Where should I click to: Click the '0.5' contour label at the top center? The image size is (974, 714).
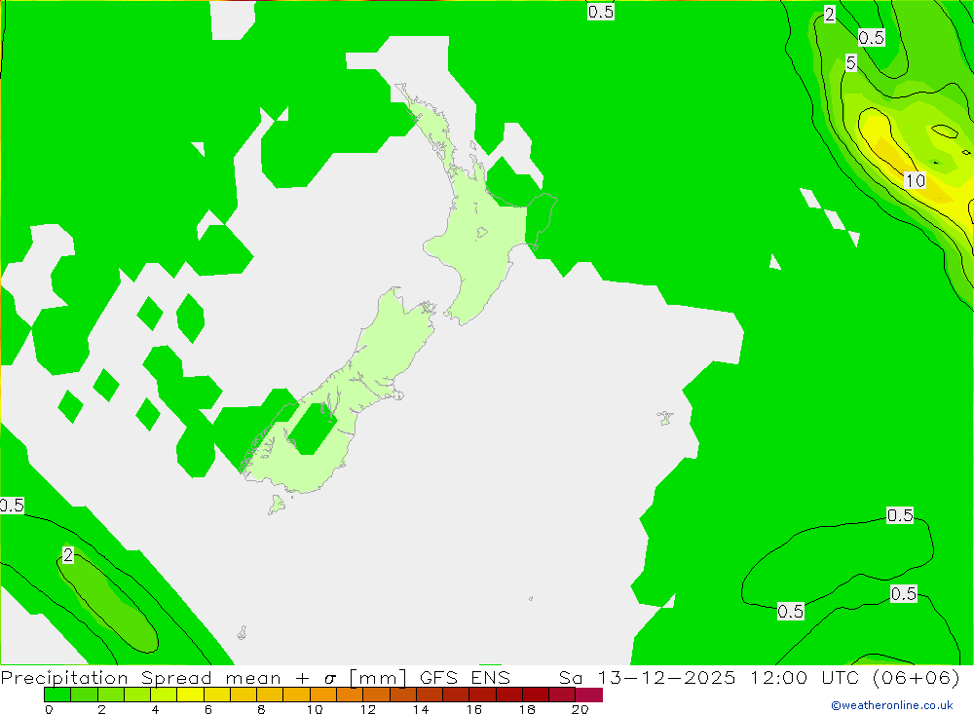tap(601, 12)
